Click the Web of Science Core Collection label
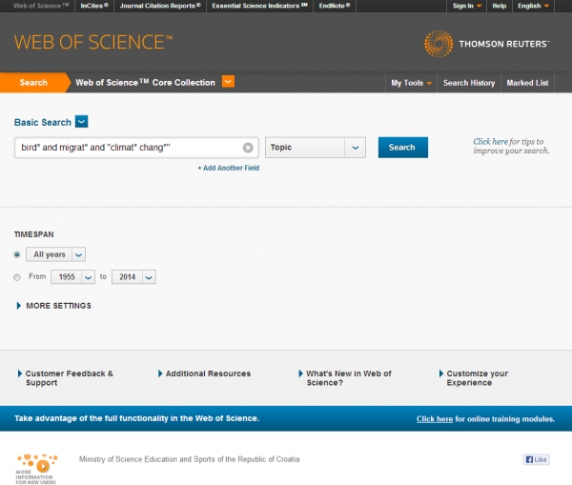 coord(145,82)
